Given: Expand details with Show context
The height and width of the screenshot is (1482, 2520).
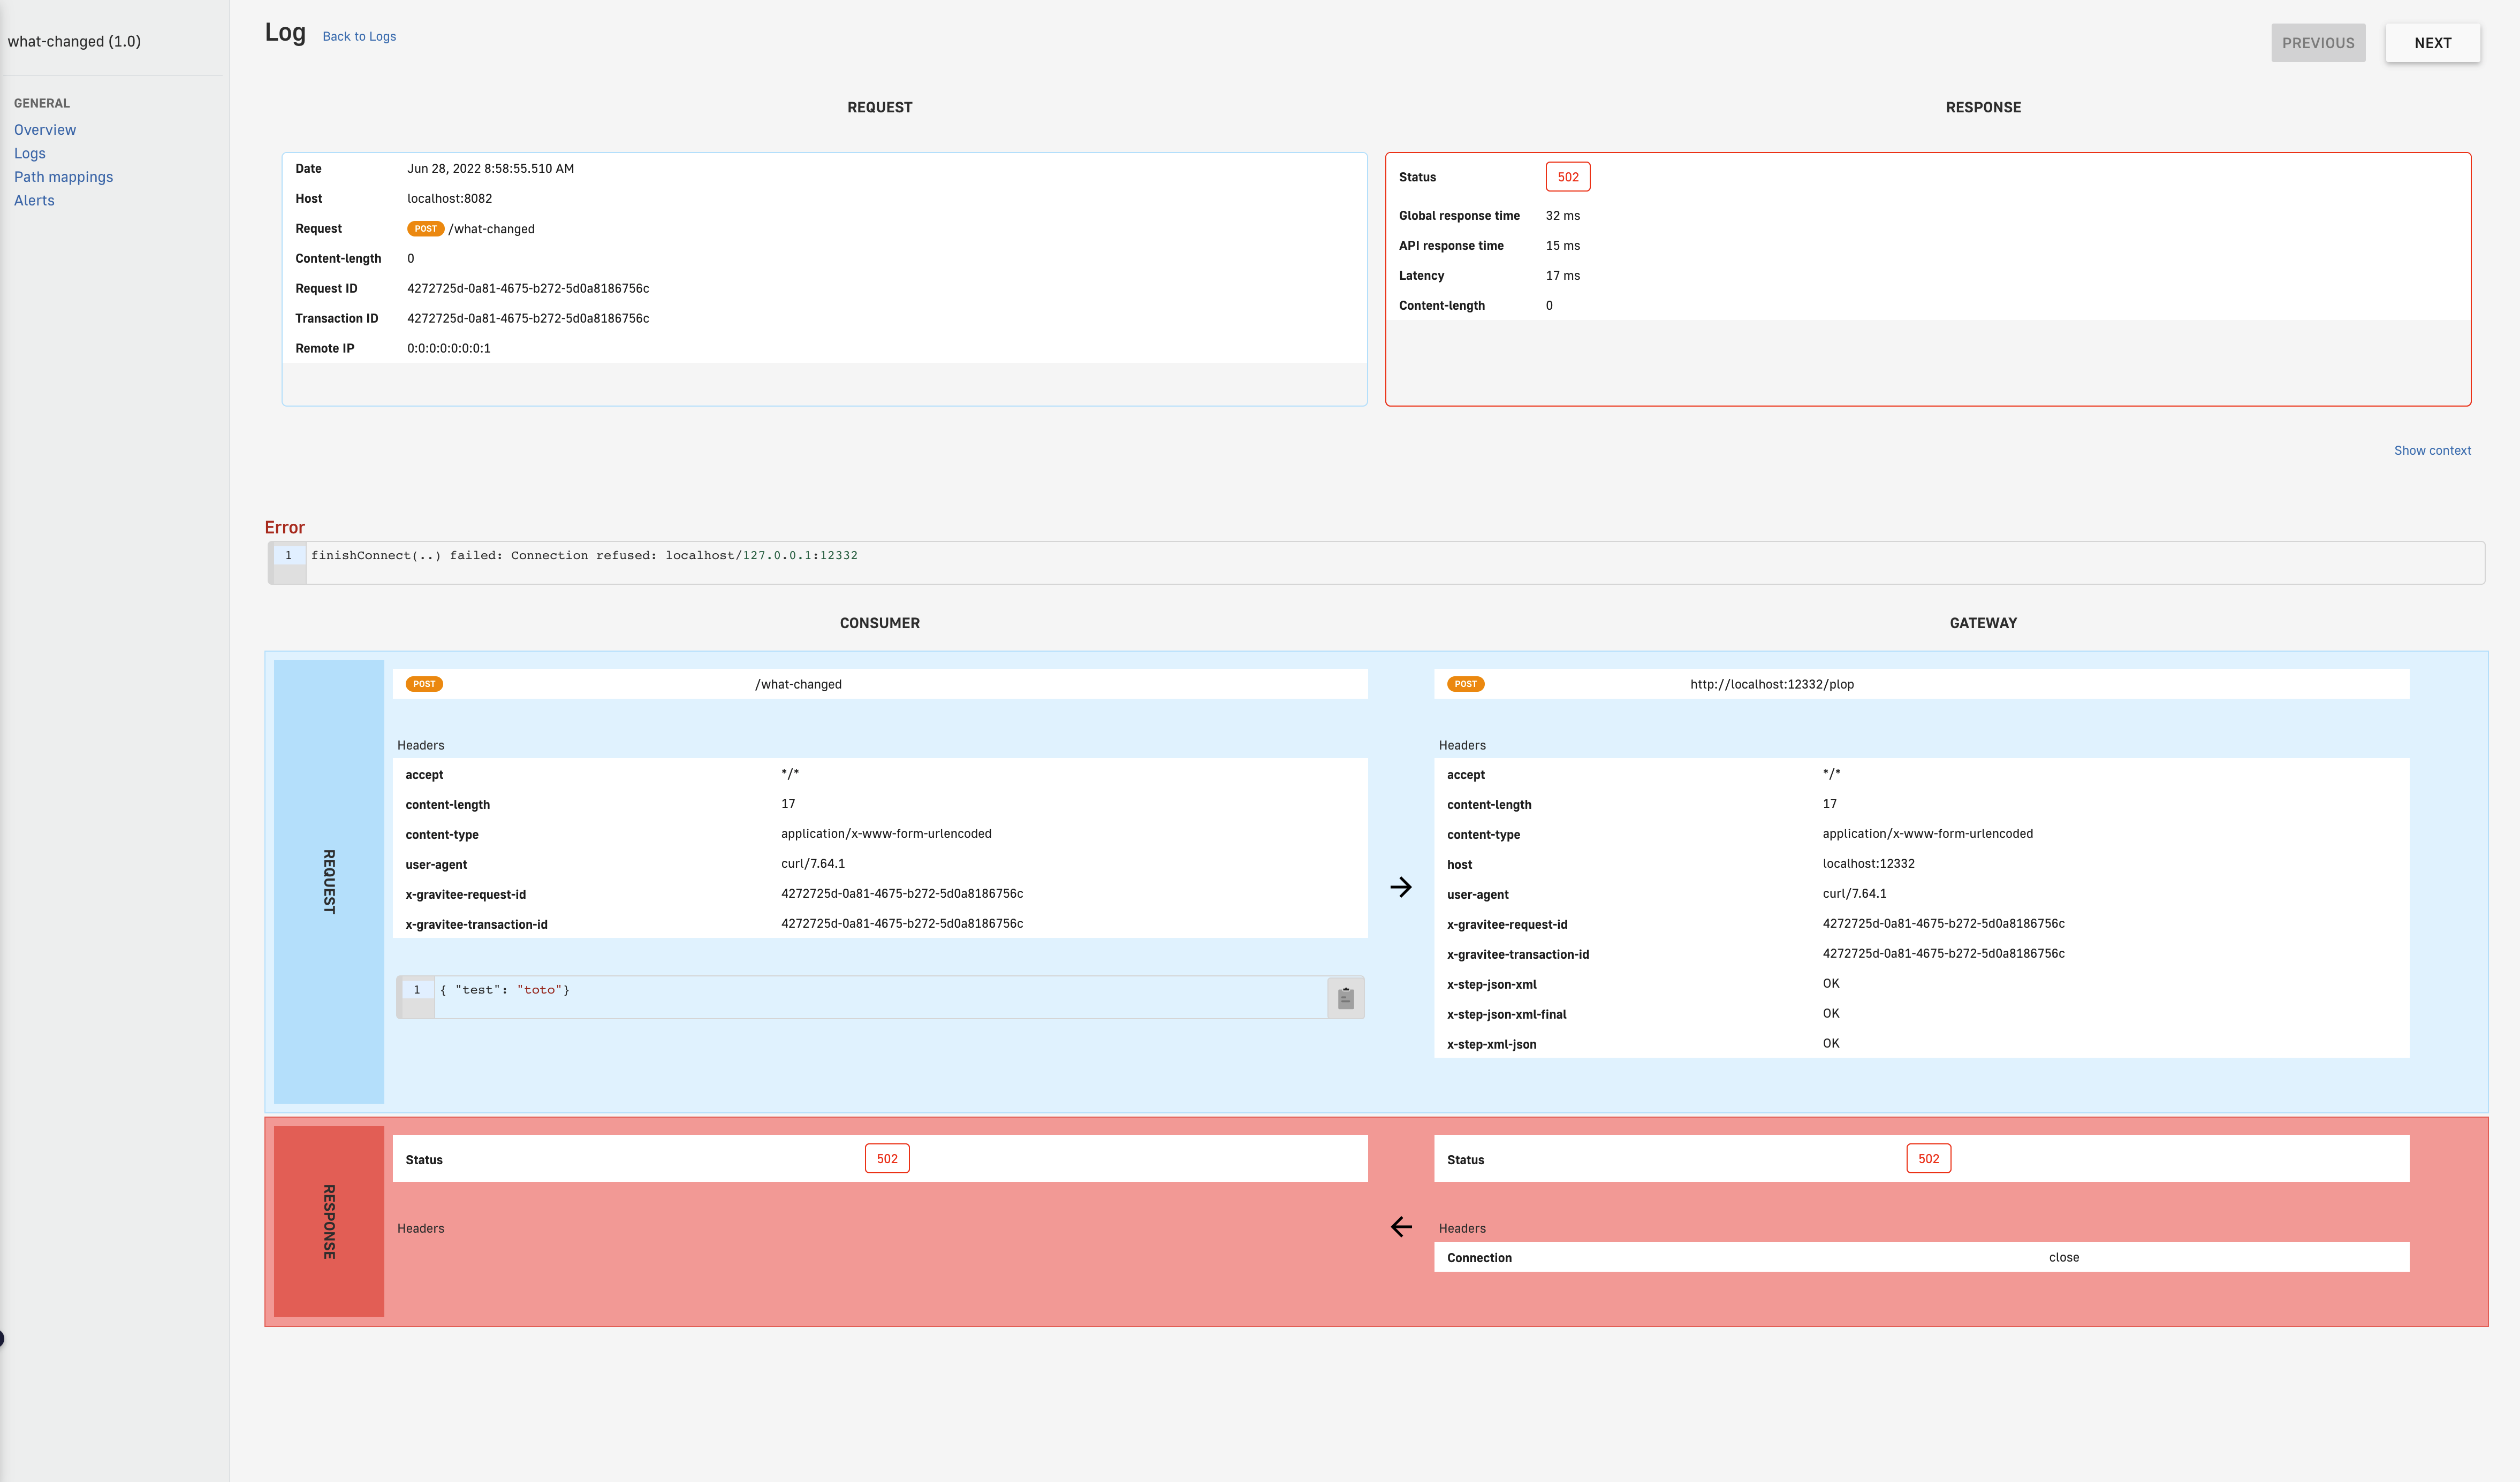Looking at the screenshot, I should [x=2431, y=450].
